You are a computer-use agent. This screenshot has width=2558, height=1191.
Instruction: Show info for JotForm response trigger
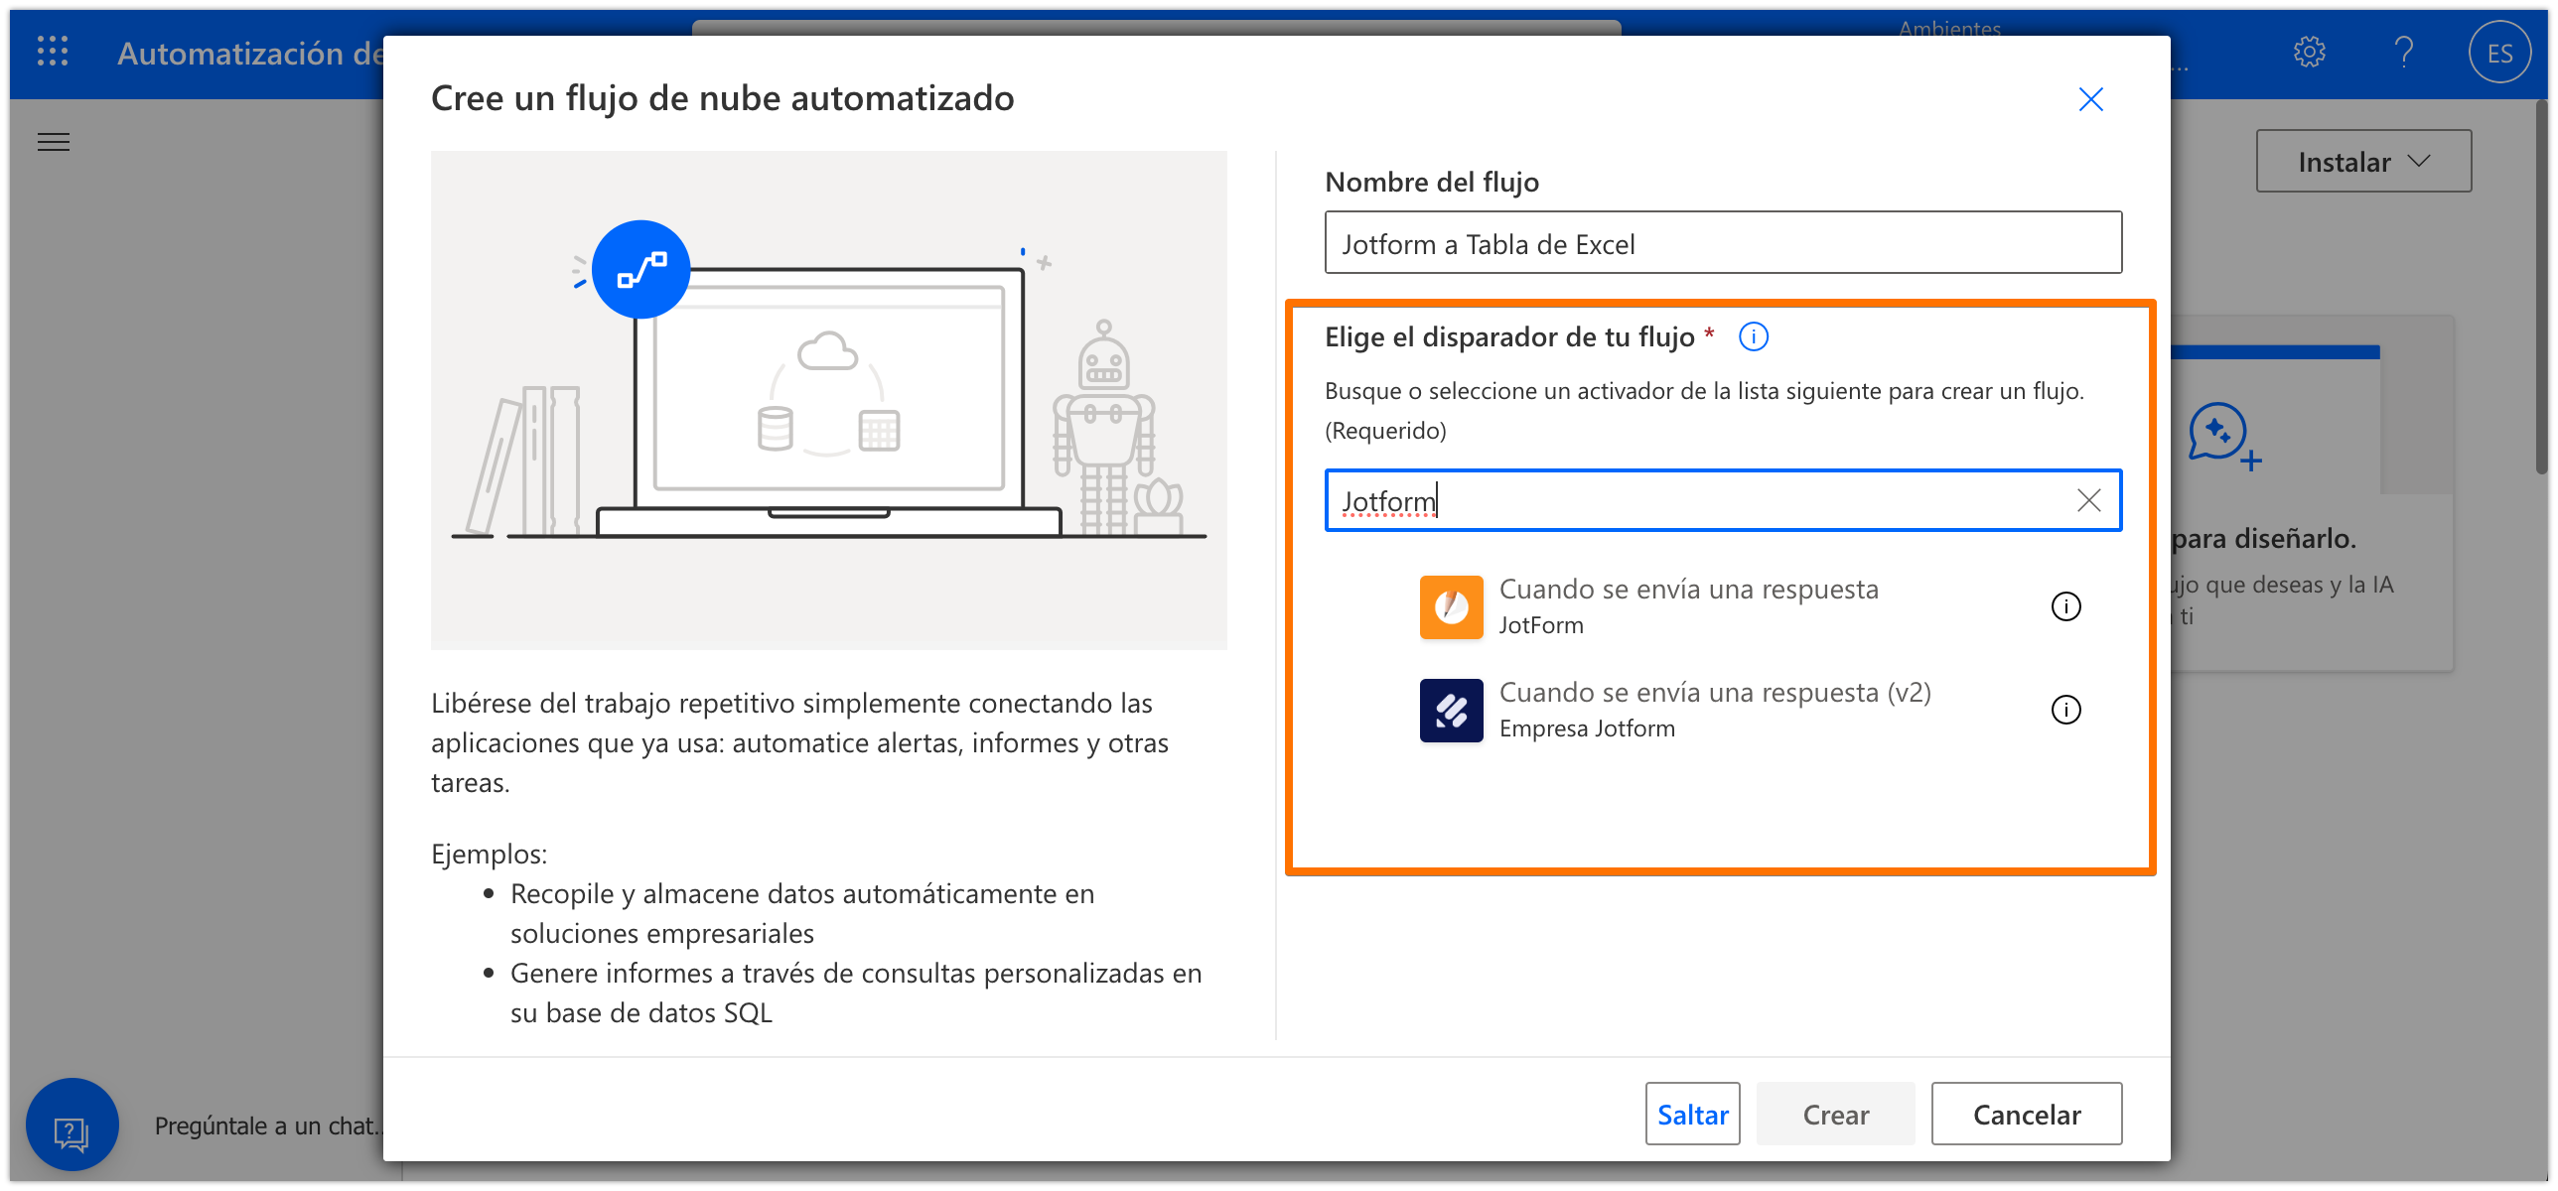2065,606
